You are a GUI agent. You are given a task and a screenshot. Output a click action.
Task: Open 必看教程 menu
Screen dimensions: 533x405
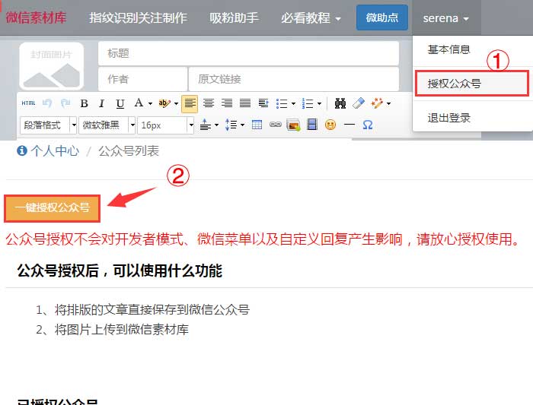[311, 18]
